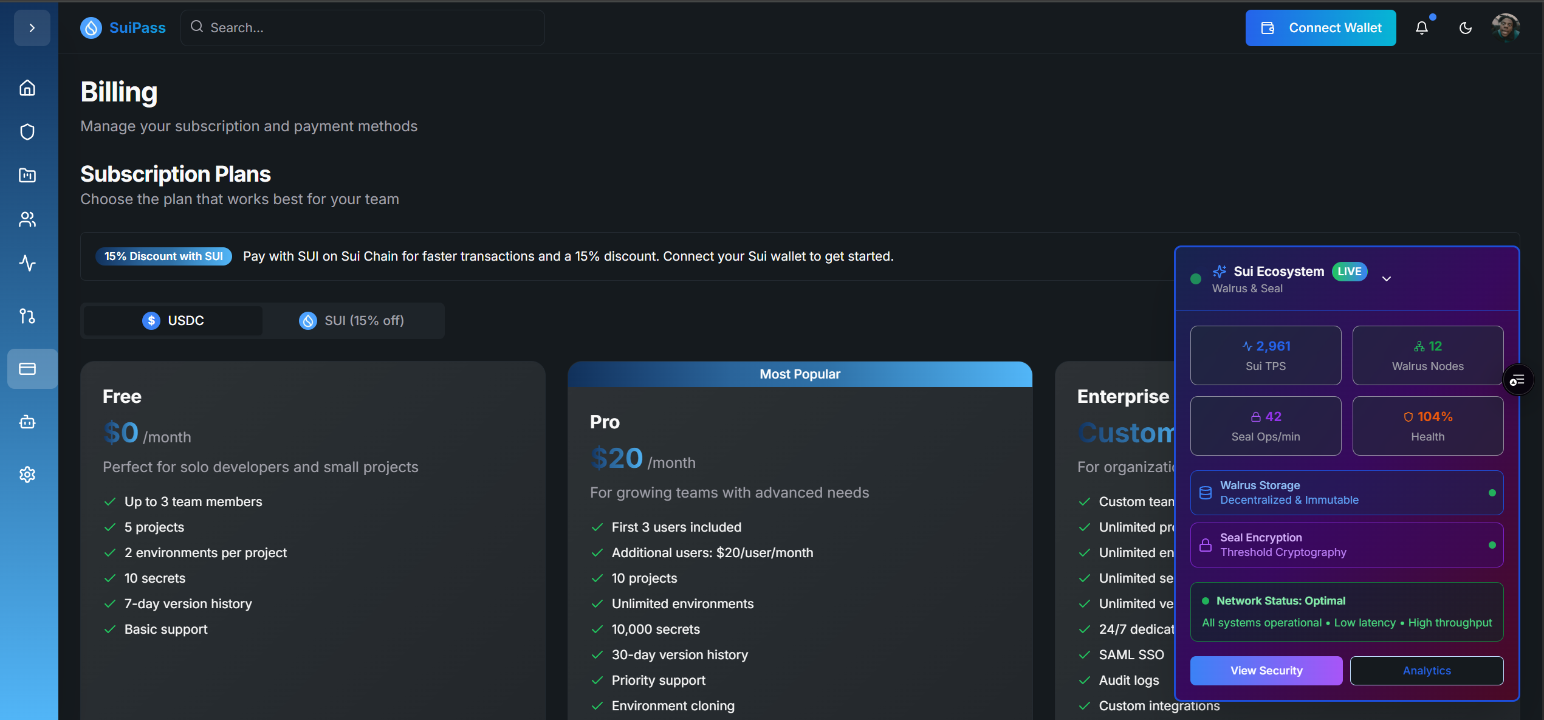Open the Home icon in sidebar
The width and height of the screenshot is (1544, 720).
pos(27,88)
